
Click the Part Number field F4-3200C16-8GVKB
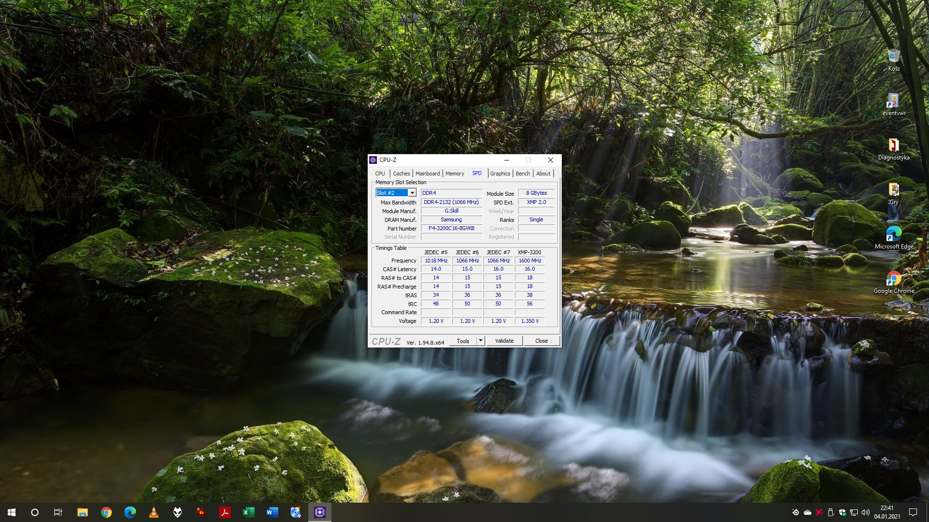coord(451,228)
